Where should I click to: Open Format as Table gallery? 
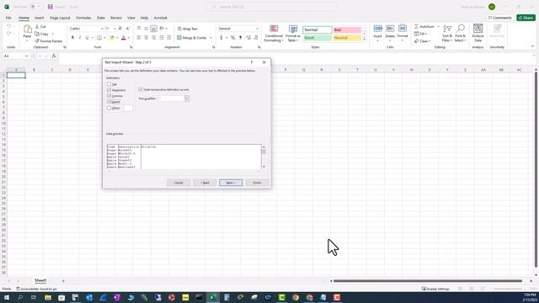click(293, 34)
